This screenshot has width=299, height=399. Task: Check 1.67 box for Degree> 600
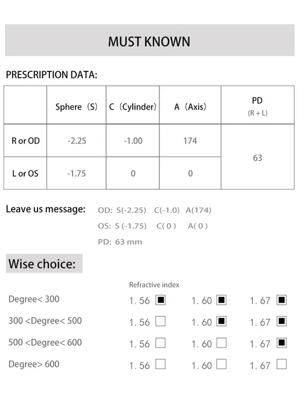(x=282, y=364)
